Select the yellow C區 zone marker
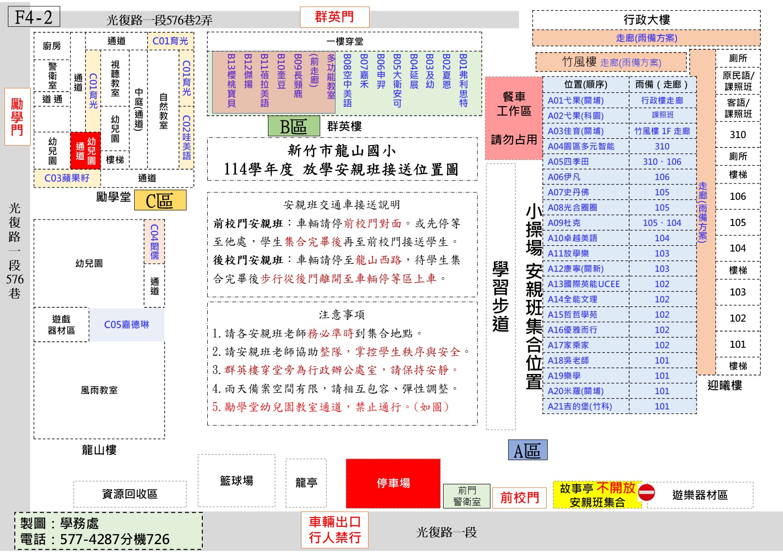The image size is (783, 554). [x=160, y=201]
